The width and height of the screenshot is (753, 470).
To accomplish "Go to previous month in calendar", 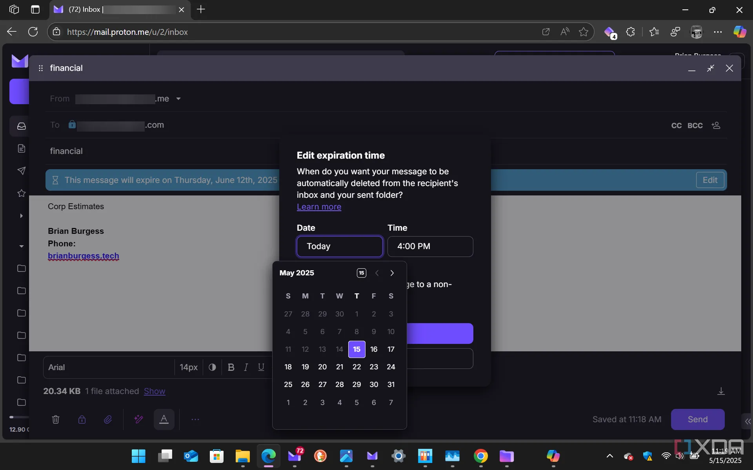I will tap(377, 273).
